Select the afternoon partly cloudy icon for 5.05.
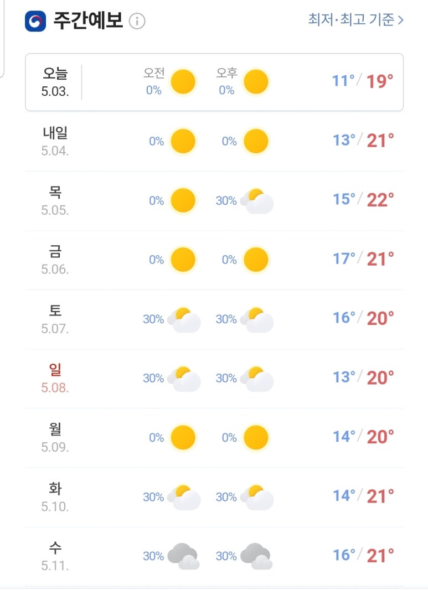 pos(257,201)
